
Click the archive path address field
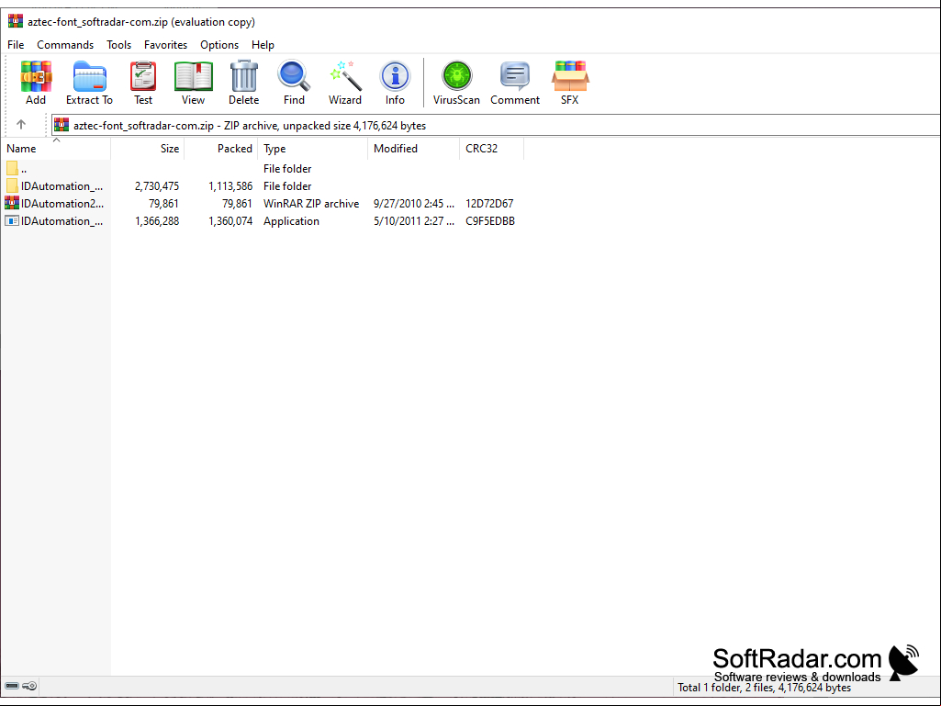point(496,125)
